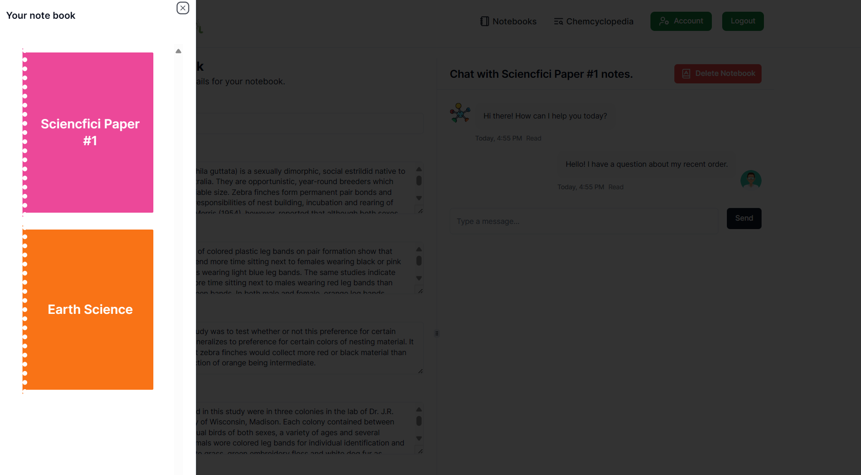
Task: Open the Earth Science notebook
Action: tap(88, 310)
